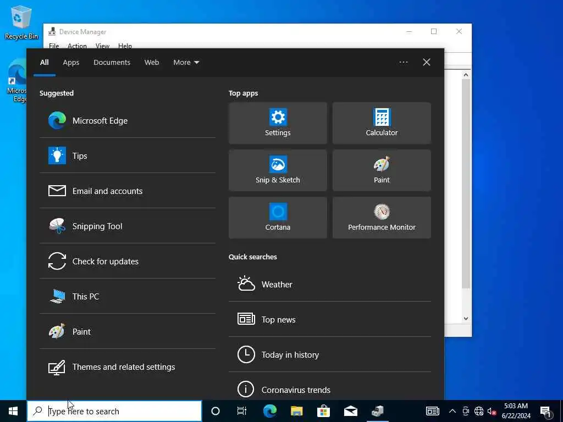Open This PC from Suggested list

click(x=128, y=296)
